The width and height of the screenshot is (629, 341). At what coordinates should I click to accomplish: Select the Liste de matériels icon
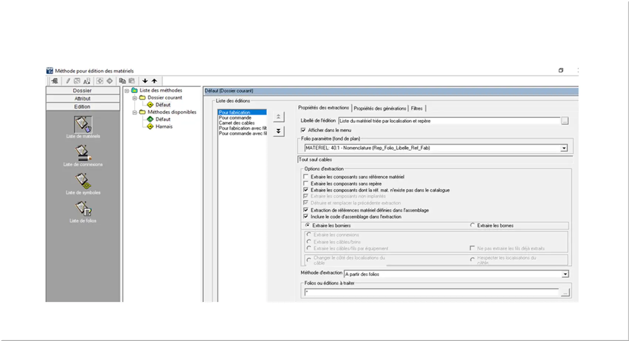click(x=83, y=124)
